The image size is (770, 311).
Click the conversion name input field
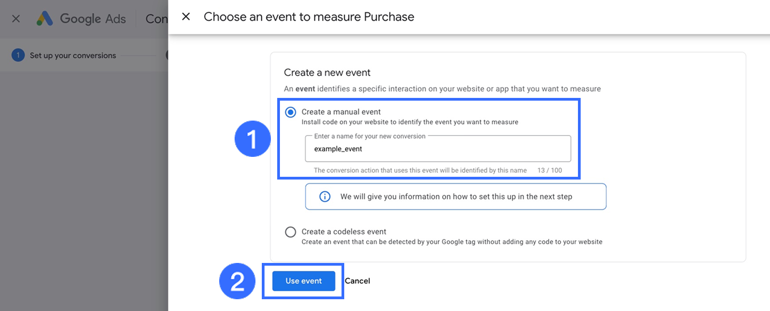pyautogui.click(x=438, y=149)
